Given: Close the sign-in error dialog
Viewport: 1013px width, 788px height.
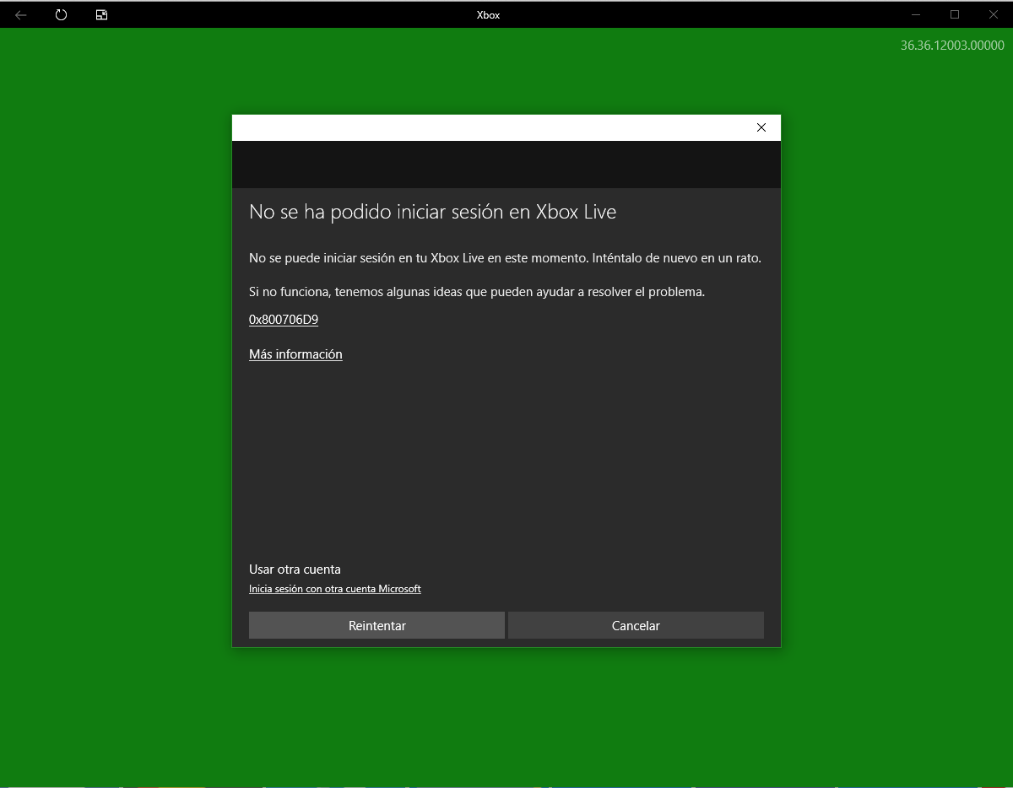Looking at the screenshot, I should 761,127.
